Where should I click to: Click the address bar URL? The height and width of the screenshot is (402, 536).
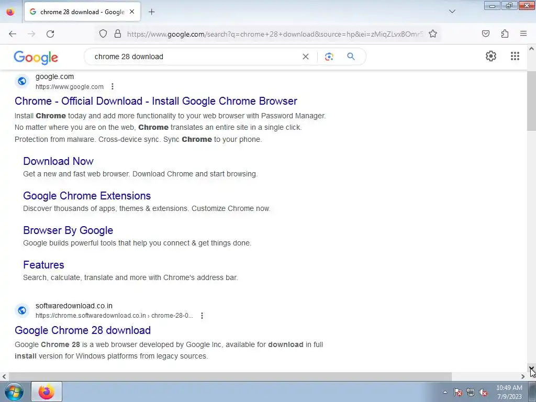275,34
